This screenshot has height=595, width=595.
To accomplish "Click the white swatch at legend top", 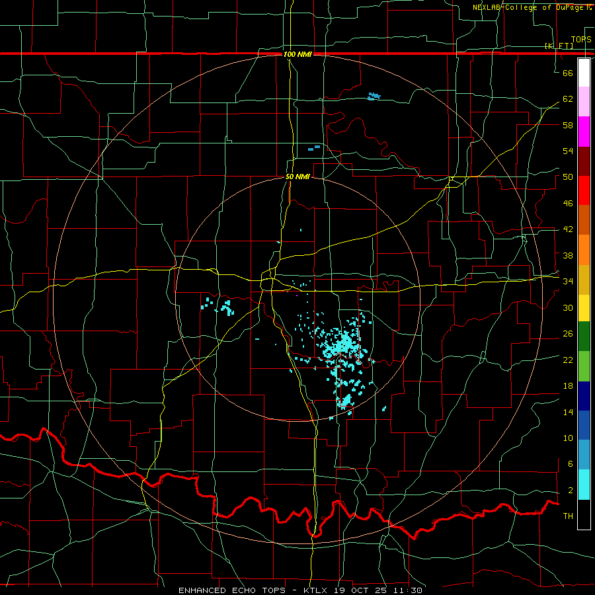I will [584, 73].
